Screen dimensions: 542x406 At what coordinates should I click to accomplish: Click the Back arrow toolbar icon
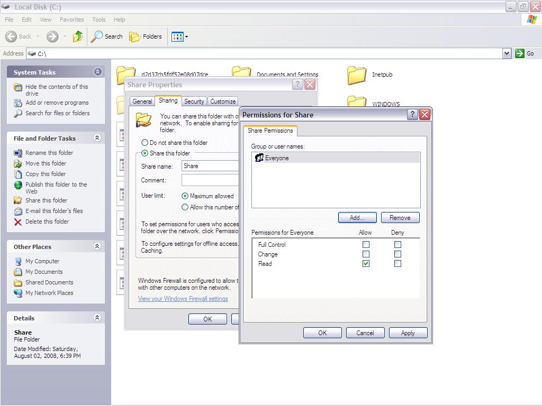pos(11,36)
